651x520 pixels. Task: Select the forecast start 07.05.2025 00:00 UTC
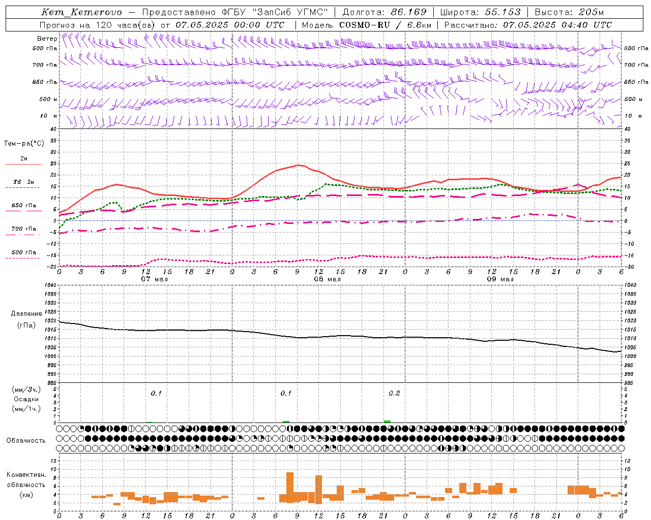[x=230, y=25]
